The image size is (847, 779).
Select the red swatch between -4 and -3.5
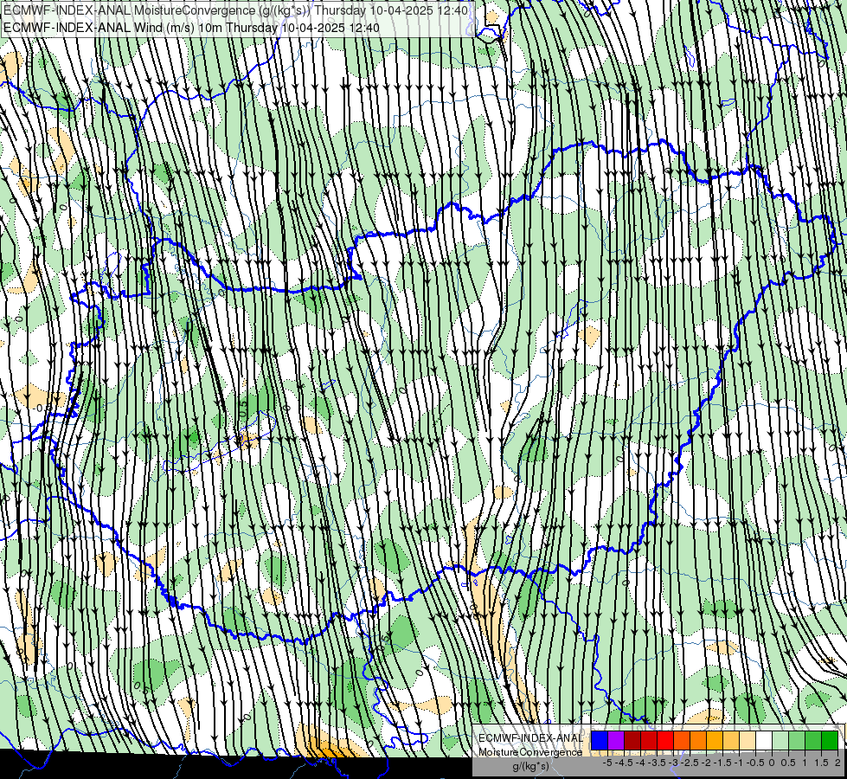(649, 741)
